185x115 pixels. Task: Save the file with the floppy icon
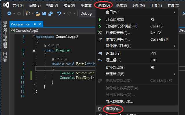[x=44, y=14]
